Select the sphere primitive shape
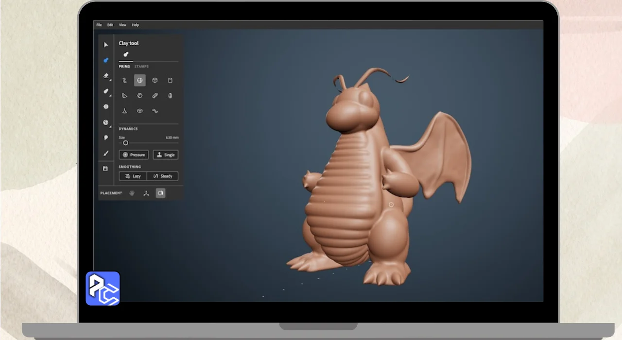 [x=140, y=81]
